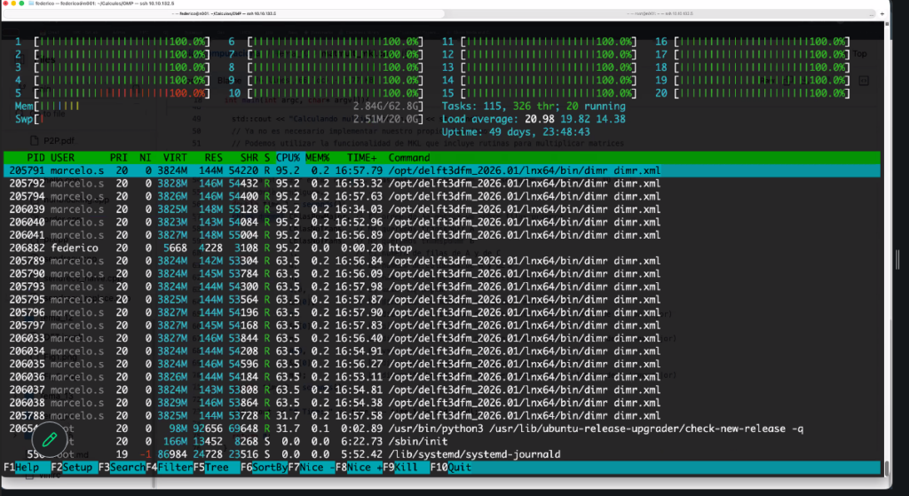The image size is (909, 496).
Task: Select process row PID 206040
Action: [442, 222]
